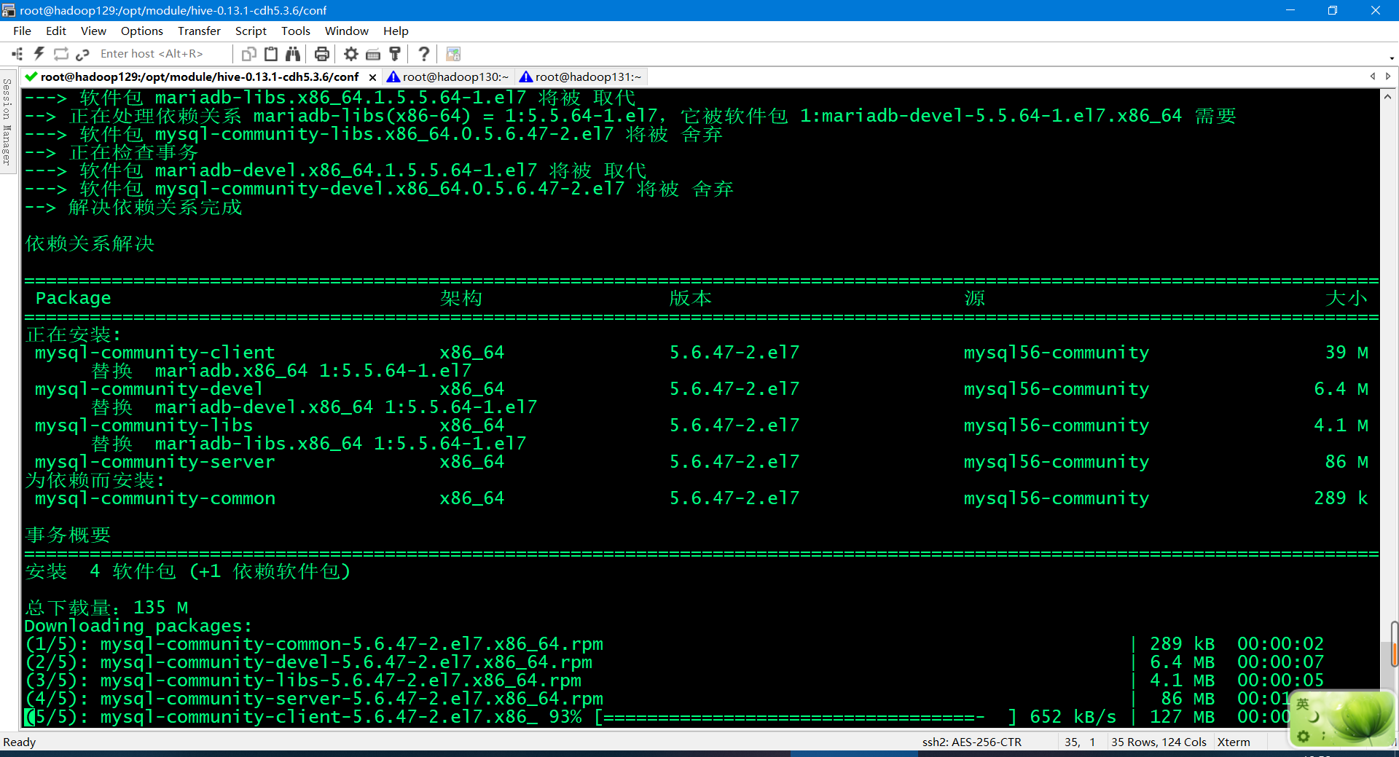Viewport: 1399px width, 757px height.
Task: Launch SecureFX from the toolbar icon
Action: pos(453,54)
